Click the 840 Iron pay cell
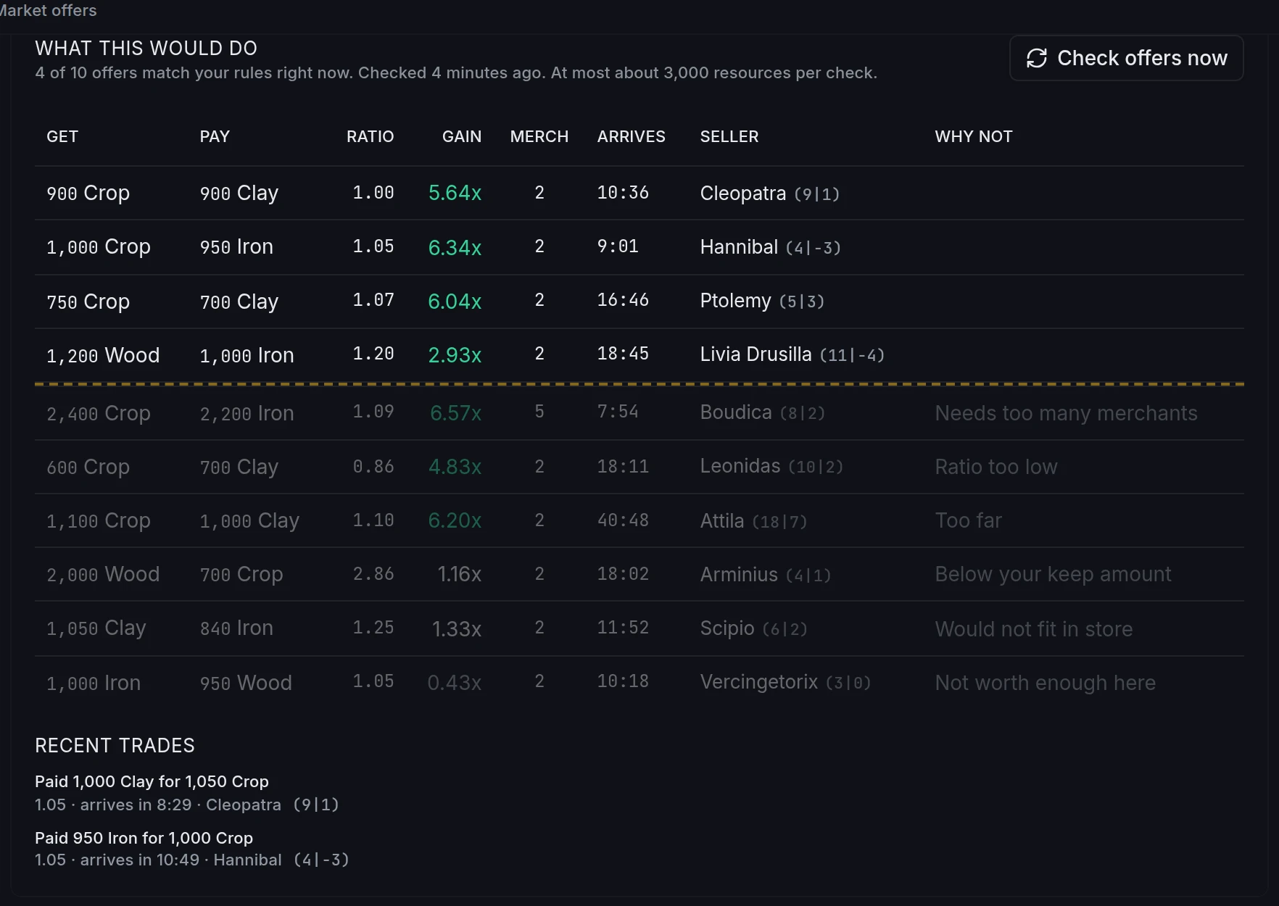Screen dimensions: 1279x906 click(x=236, y=628)
